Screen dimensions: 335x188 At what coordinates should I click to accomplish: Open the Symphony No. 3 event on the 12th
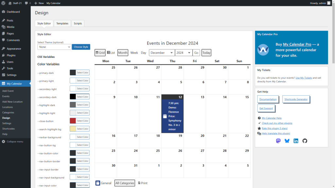[x=175, y=116]
